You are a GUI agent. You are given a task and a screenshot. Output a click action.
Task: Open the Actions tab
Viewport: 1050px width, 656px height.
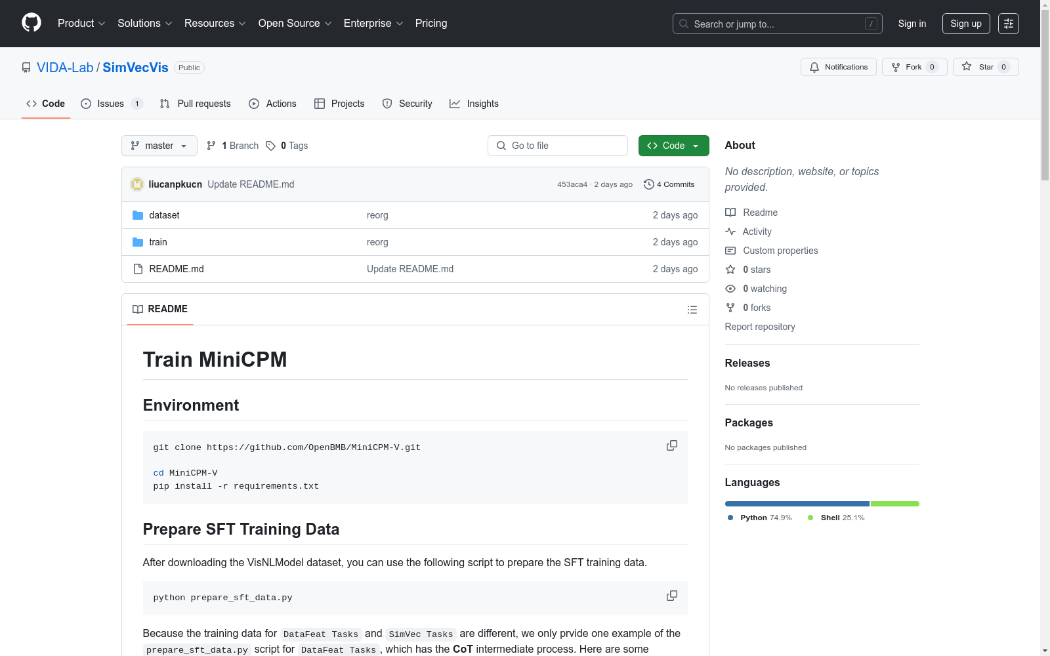273,104
